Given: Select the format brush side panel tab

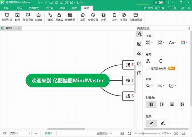Looking at the screenshot, I should (139, 34).
